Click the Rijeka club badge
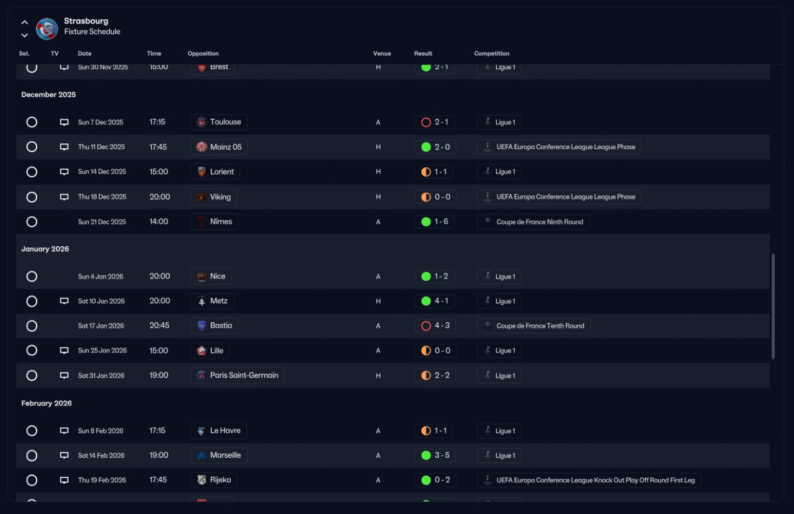Viewport: 794px width, 514px height. point(201,480)
